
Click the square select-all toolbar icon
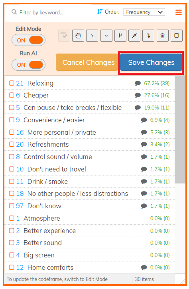[177, 36]
